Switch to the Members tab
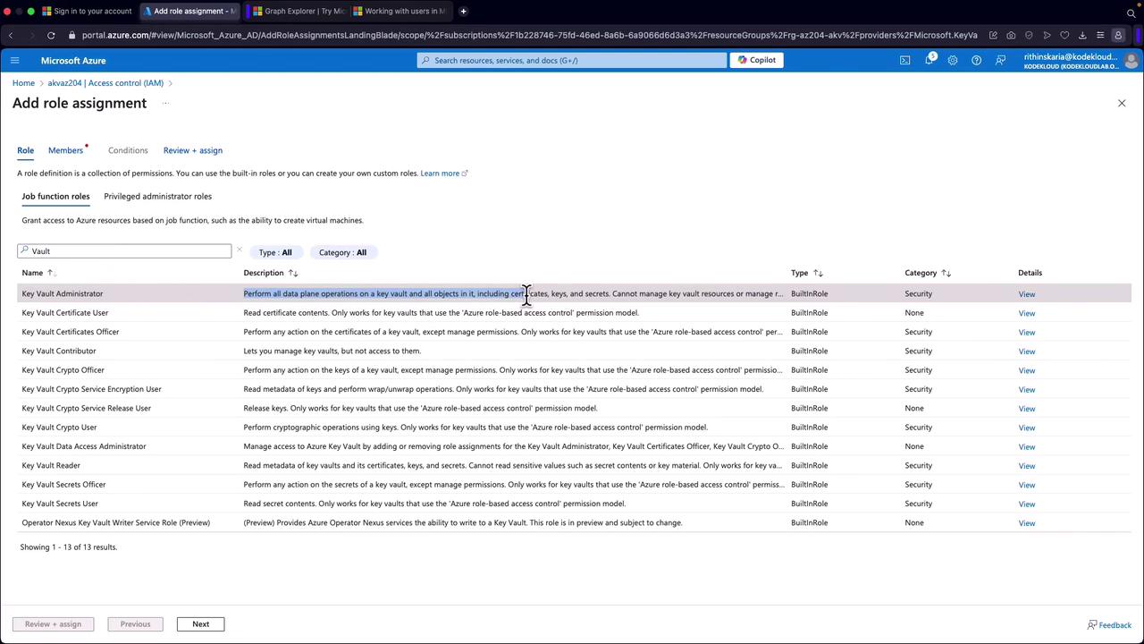 coord(65,150)
